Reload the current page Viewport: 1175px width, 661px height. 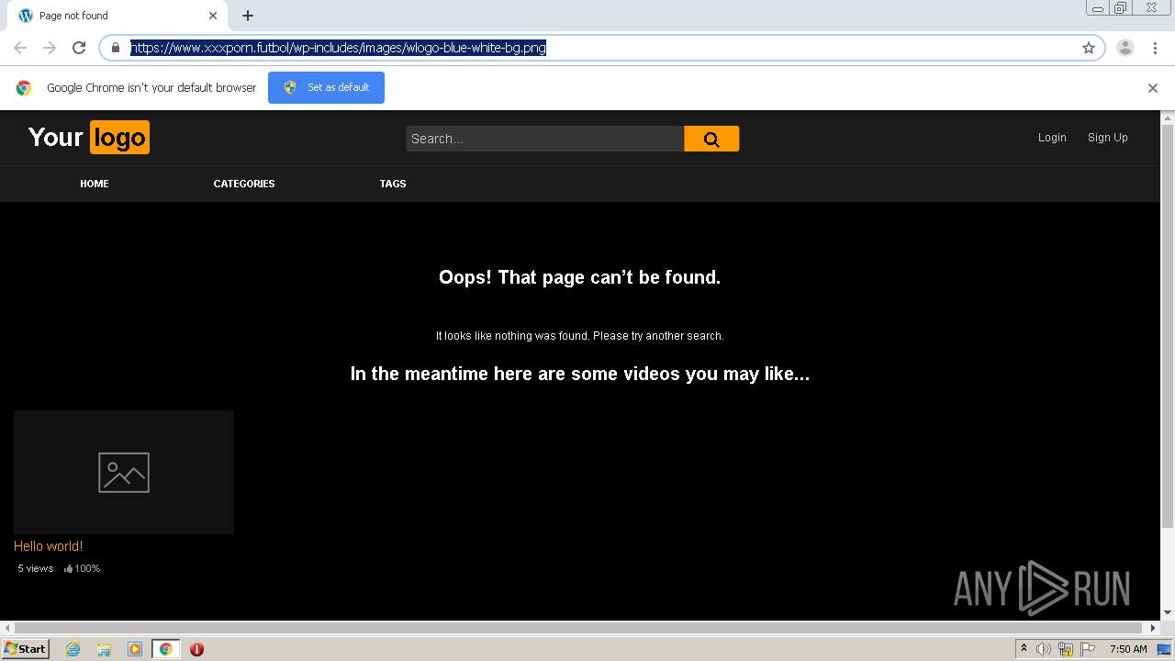coord(79,48)
